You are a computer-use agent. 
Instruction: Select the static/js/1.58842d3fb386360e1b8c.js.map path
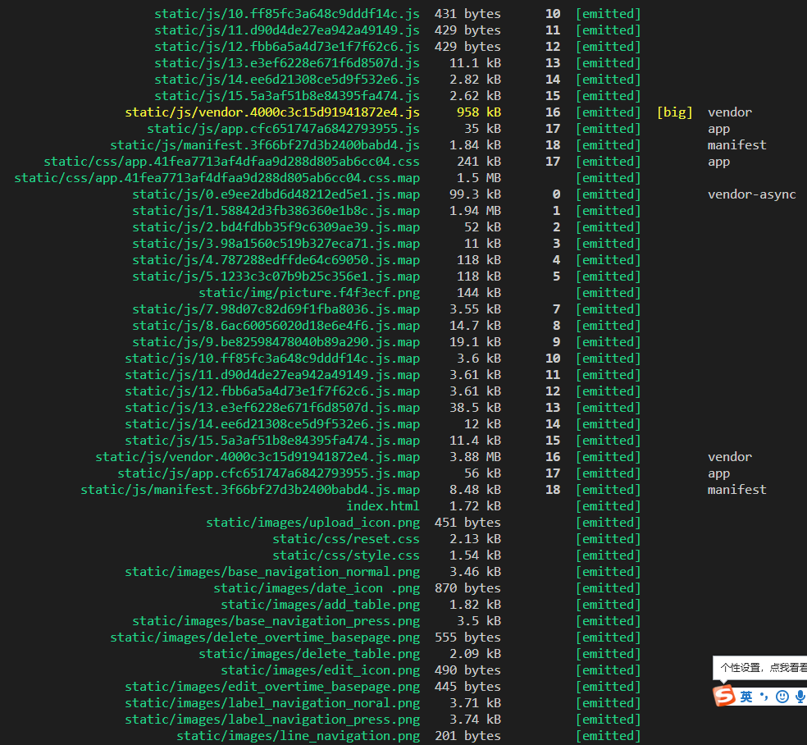point(276,211)
